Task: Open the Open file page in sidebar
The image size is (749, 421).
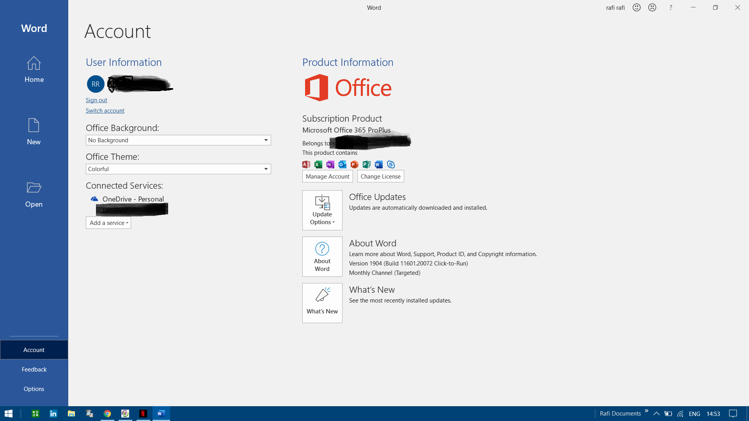Action: (34, 194)
